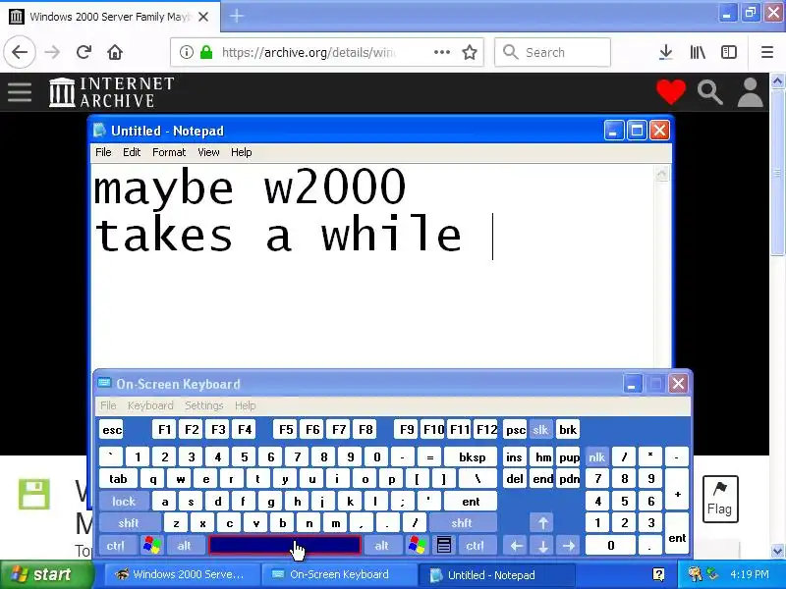Image resolution: width=786 pixels, height=589 pixels.
Task: Click the del key on the keyboard
Action: (x=515, y=479)
